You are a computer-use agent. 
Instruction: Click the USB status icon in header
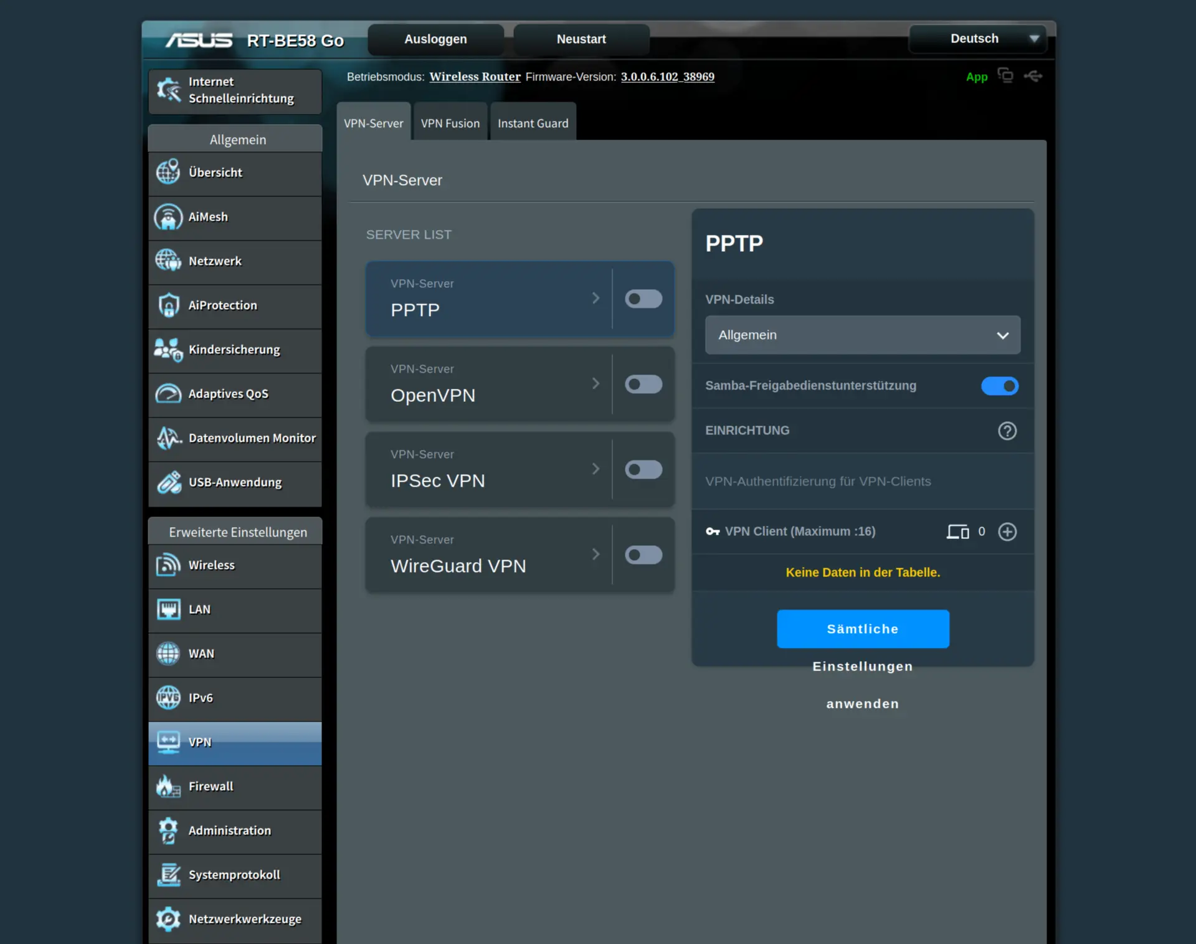(x=1032, y=76)
